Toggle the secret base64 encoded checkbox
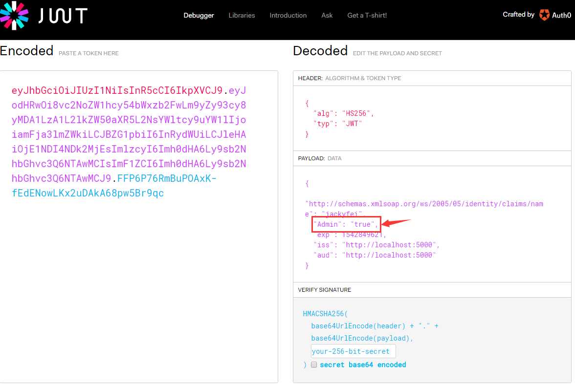 pos(314,365)
